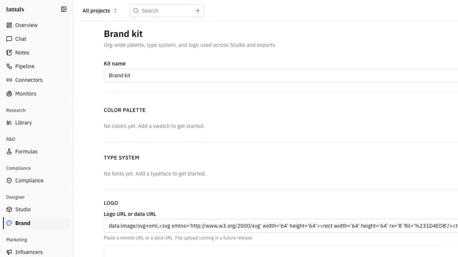Select the Influencers megaphone icon

[x=9, y=252]
